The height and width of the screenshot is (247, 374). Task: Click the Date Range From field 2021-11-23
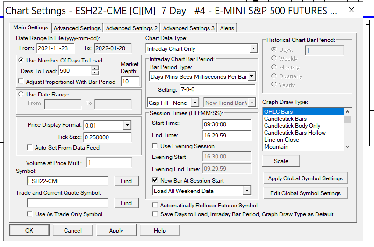(x=55, y=48)
